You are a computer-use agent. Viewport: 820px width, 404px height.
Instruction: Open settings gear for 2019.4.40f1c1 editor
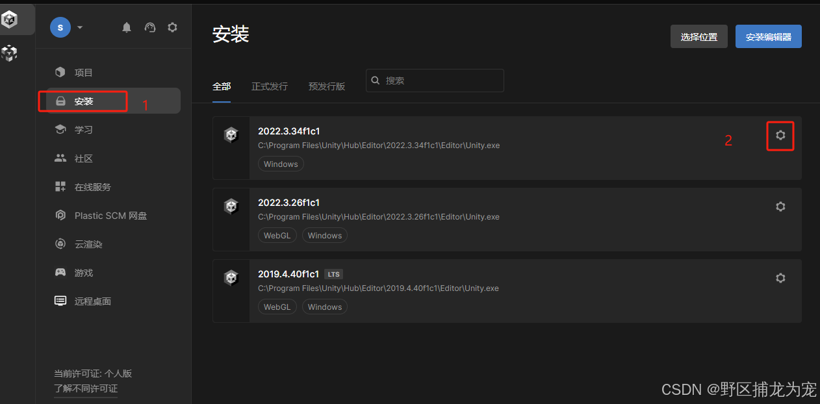[x=780, y=278]
